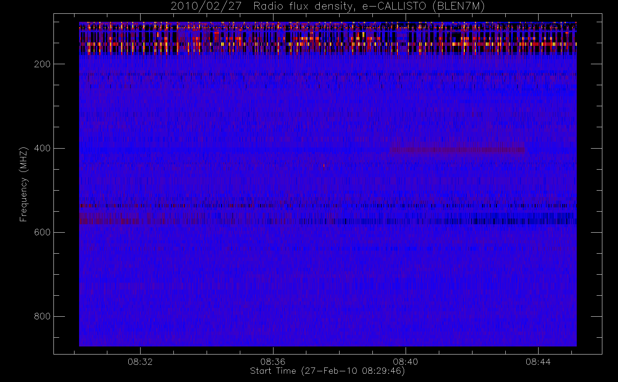Viewport: 618px width, 382px height.
Task: Select the 400 frequency tick label
Action: click(x=42, y=148)
